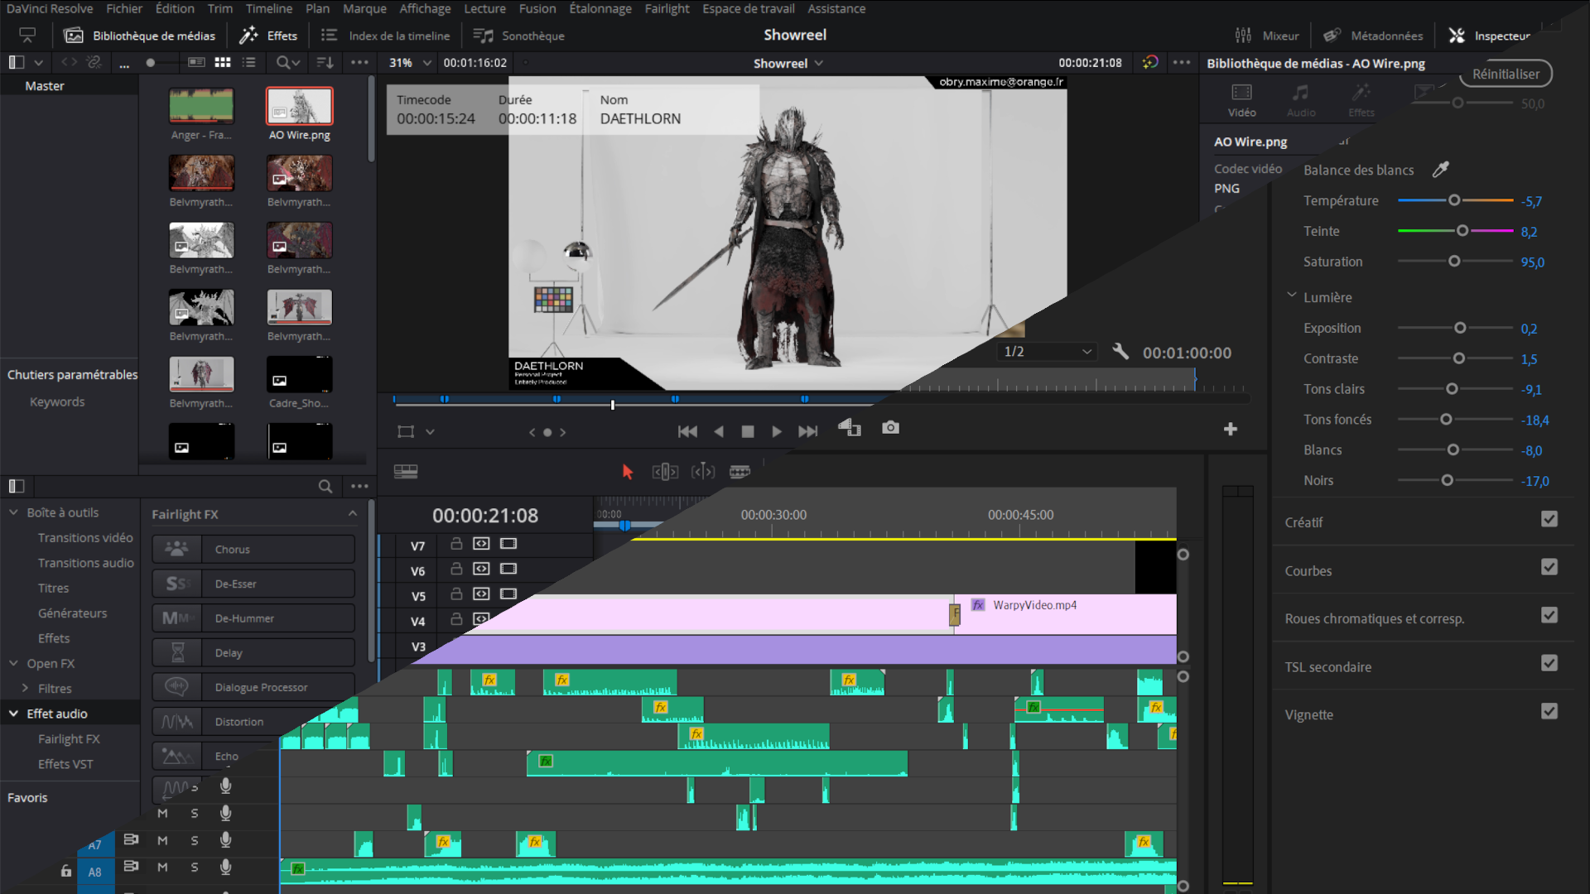Screen dimensions: 1590x894
Task: Lock video track V6
Action: pos(456,569)
